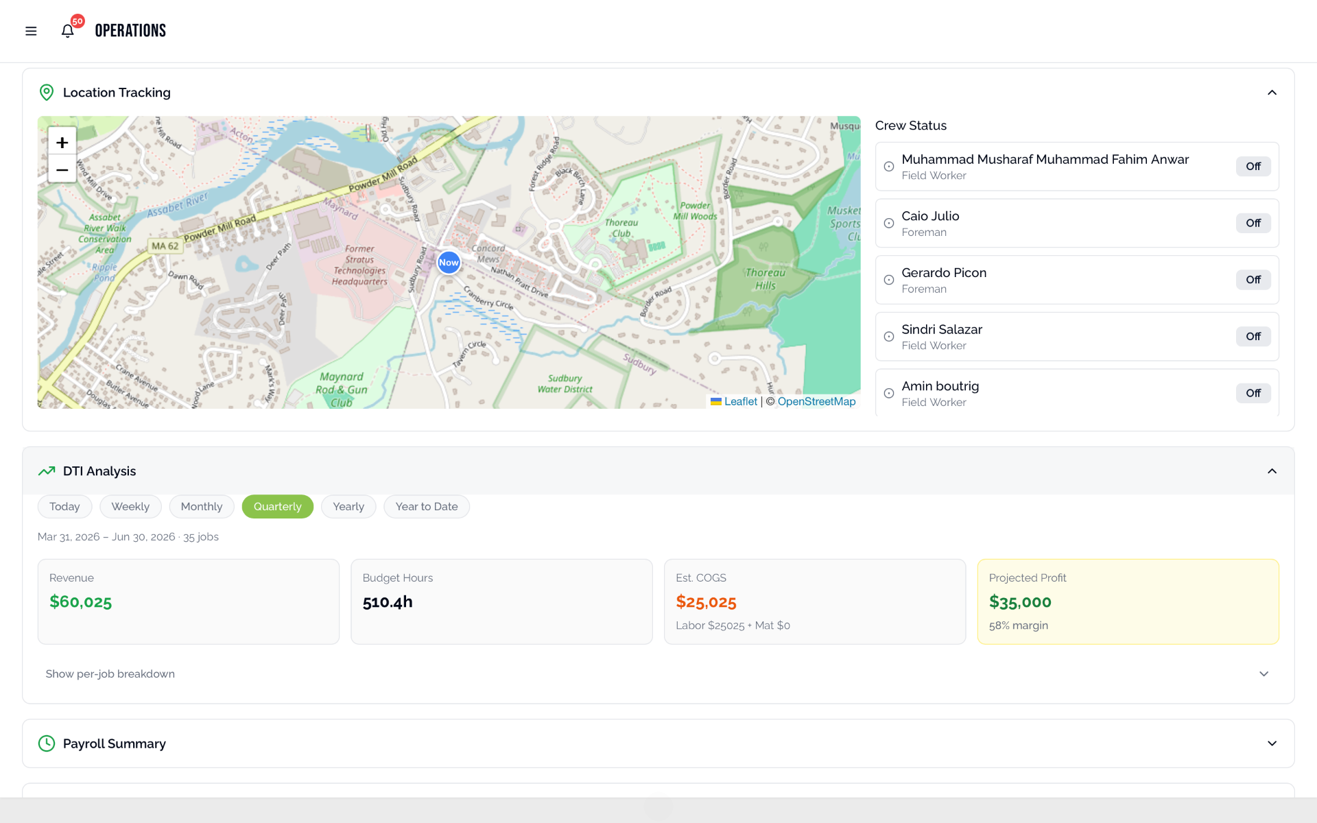
Task: Select the Today period tab
Action: click(64, 507)
